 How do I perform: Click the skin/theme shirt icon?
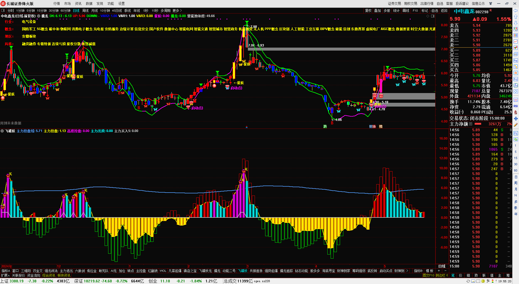(491, 4)
